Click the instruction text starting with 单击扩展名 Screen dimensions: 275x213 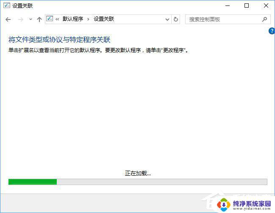click(98, 50)
